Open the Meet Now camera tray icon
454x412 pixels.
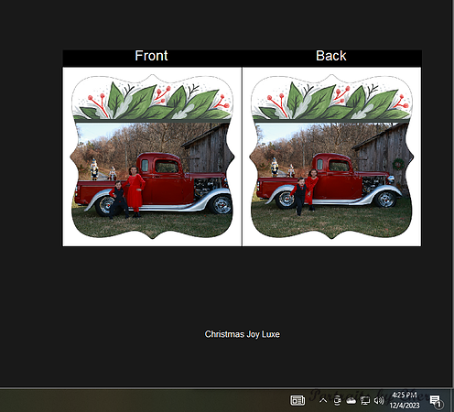pyautogui.click(x=337, y=400)
